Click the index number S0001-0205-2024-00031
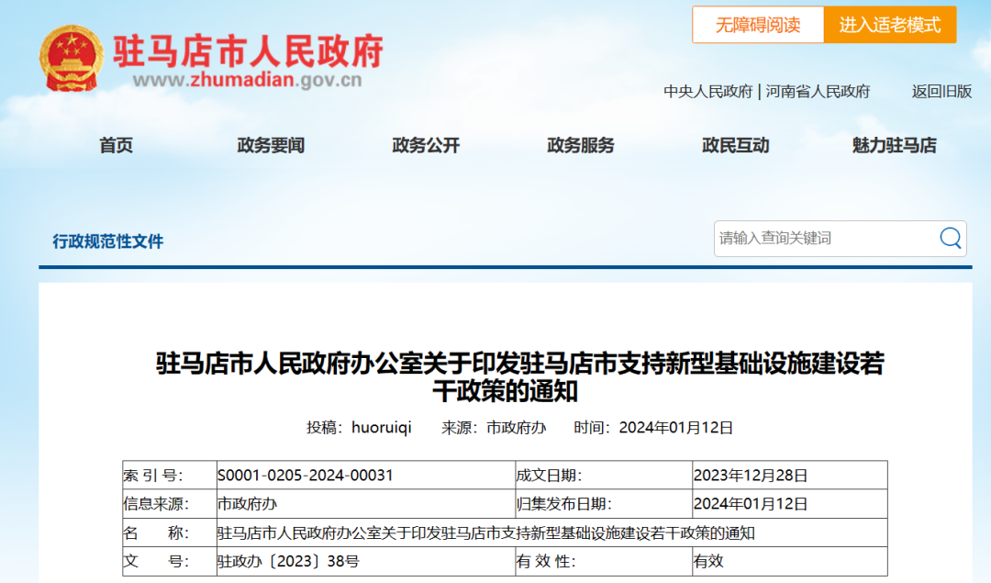The height and width of the screenshot is (583, 991). pos(306,476)
